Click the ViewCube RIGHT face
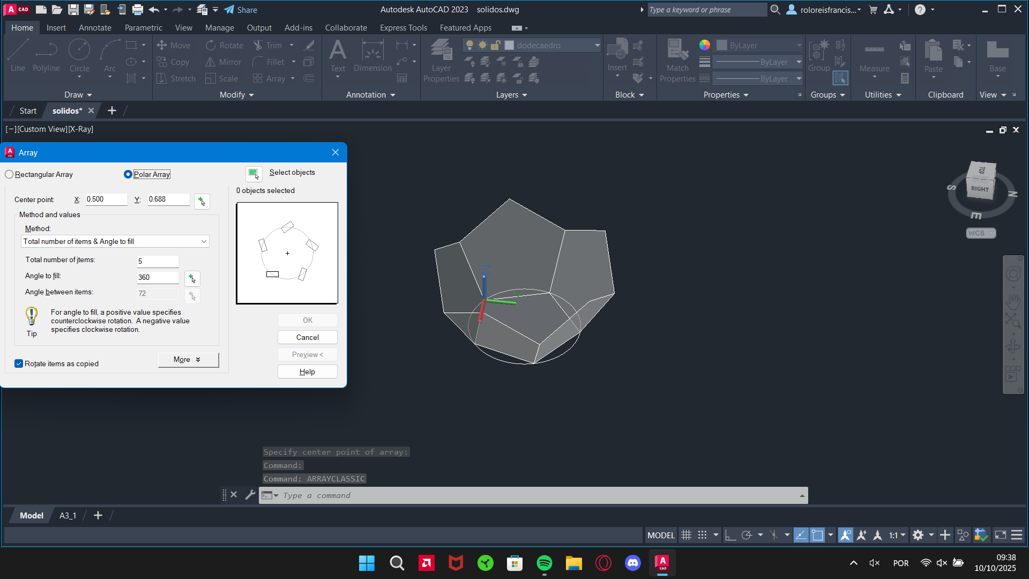 (x=980, y=189)
